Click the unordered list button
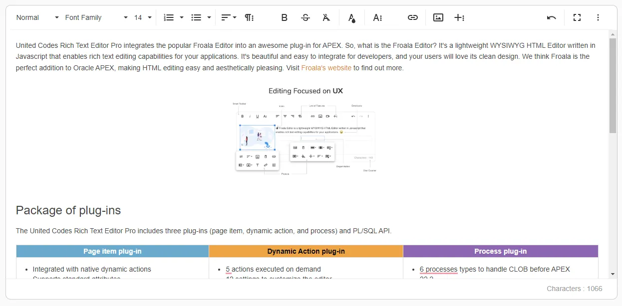This screenshot has height=306, width=622. pos(196,17)
